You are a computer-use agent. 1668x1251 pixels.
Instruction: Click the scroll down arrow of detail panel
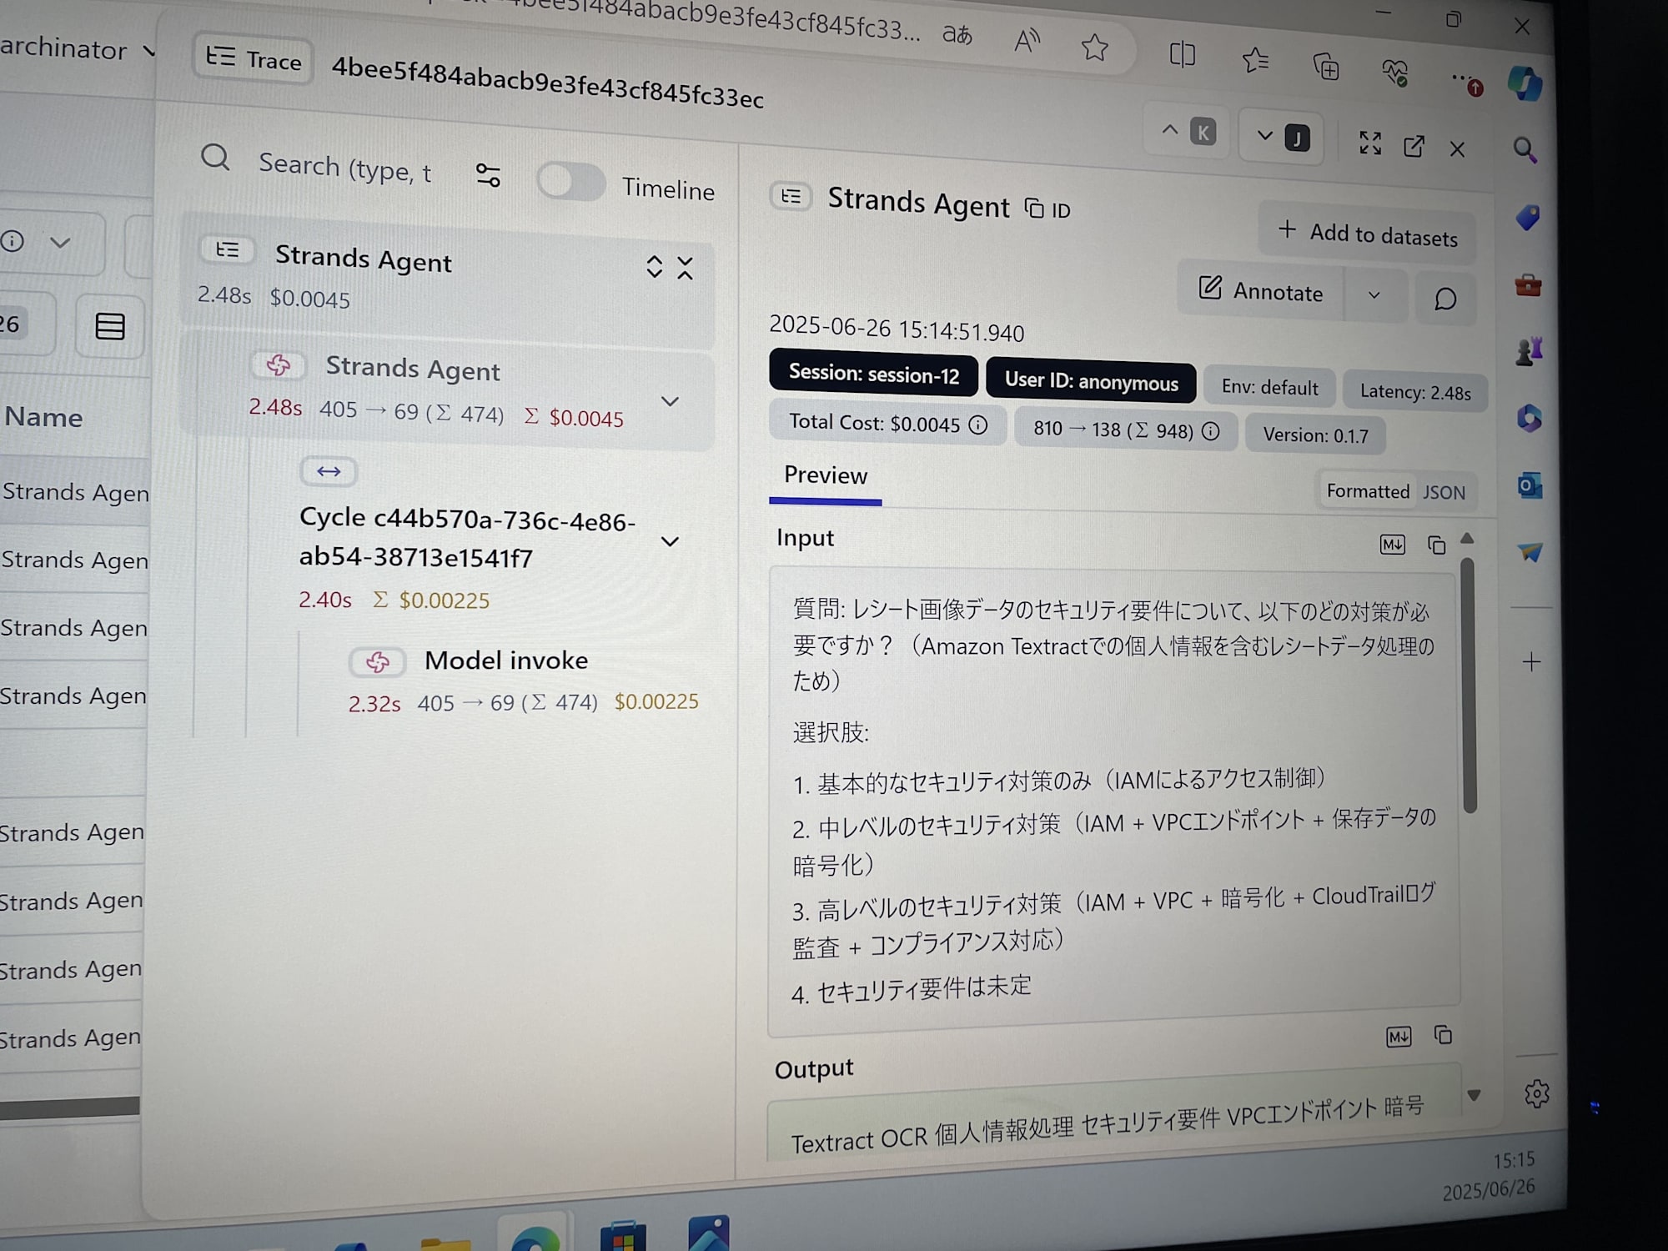[x=1474, y=1095]
